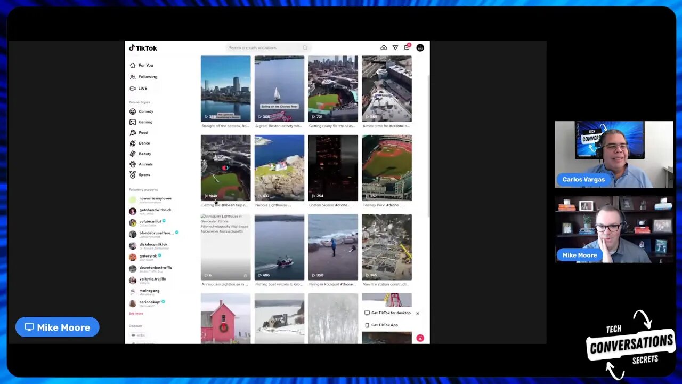Expand following accounts with See more

click(136, 314)
